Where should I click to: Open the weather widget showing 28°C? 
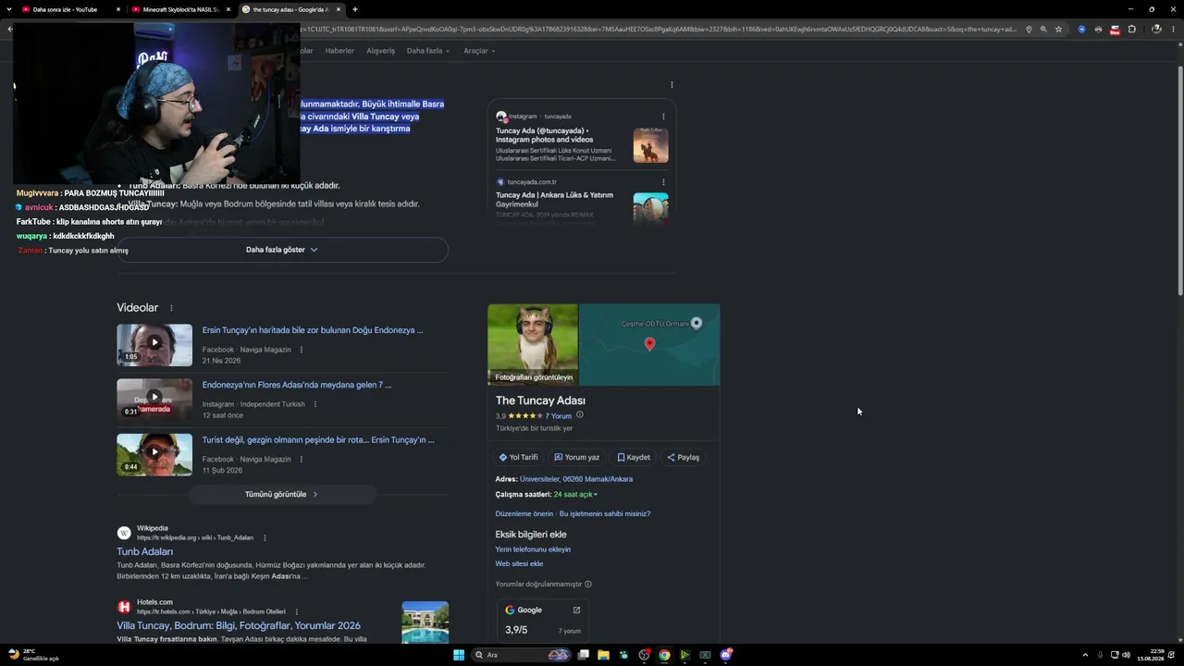[33, 655]
